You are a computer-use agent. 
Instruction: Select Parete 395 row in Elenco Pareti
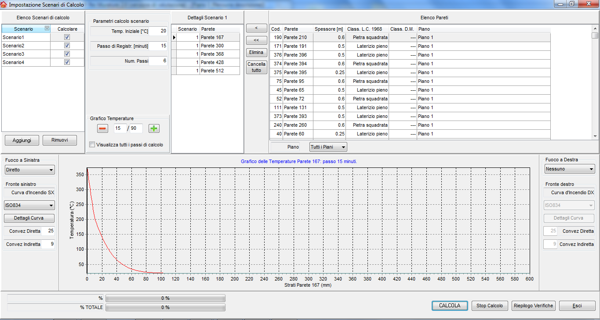pyautogui.click(x=410, y=72)
